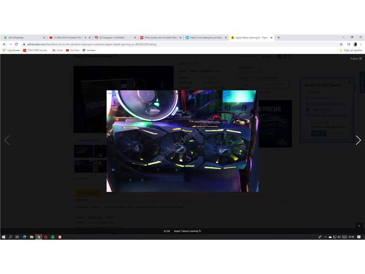This screenshot has width=365, height=274.
Task: Open the Opera taskbar icon
Action: 46,237
